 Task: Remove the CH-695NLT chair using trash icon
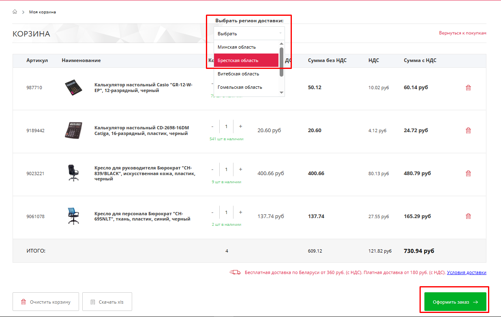468,216
